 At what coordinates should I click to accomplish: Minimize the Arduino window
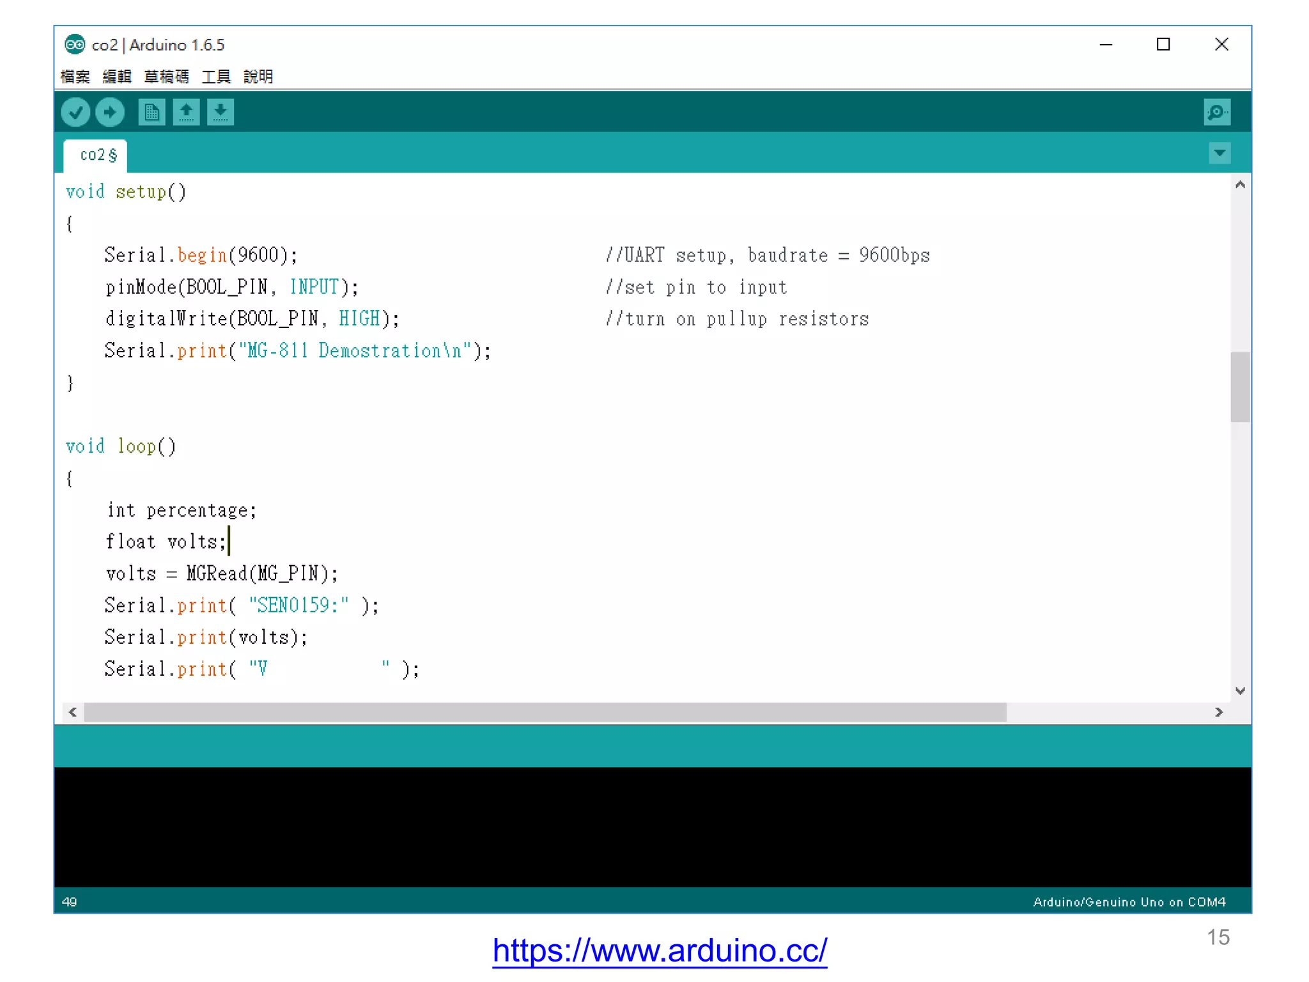(x=1106, y=44)
